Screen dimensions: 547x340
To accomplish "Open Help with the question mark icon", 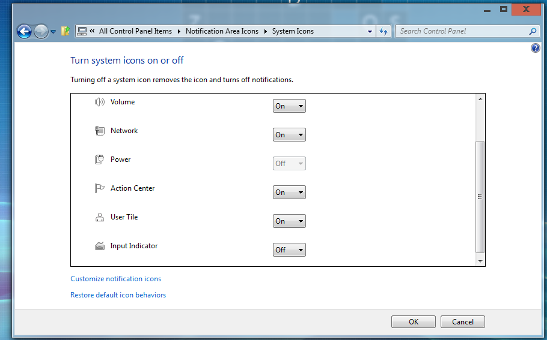I will 536,48.
